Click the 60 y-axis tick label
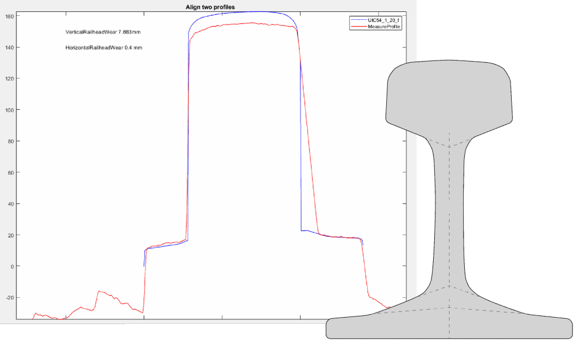 (10, 172)
